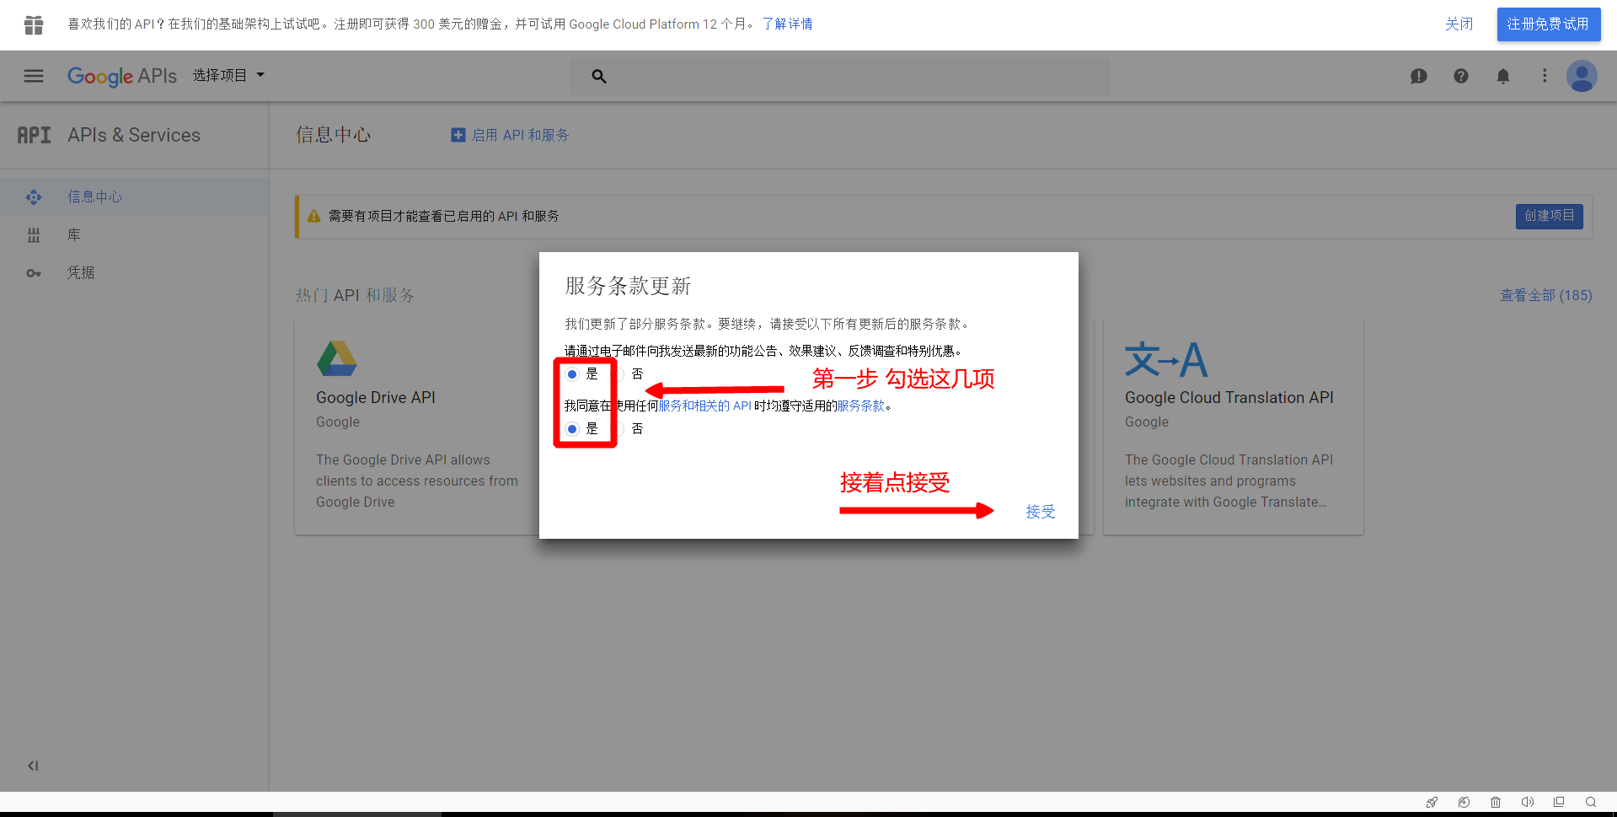The width and height of the screenshot is (1617, 817).
Task: Click the search magnifier icon
Action: click(x=599, y=77)
